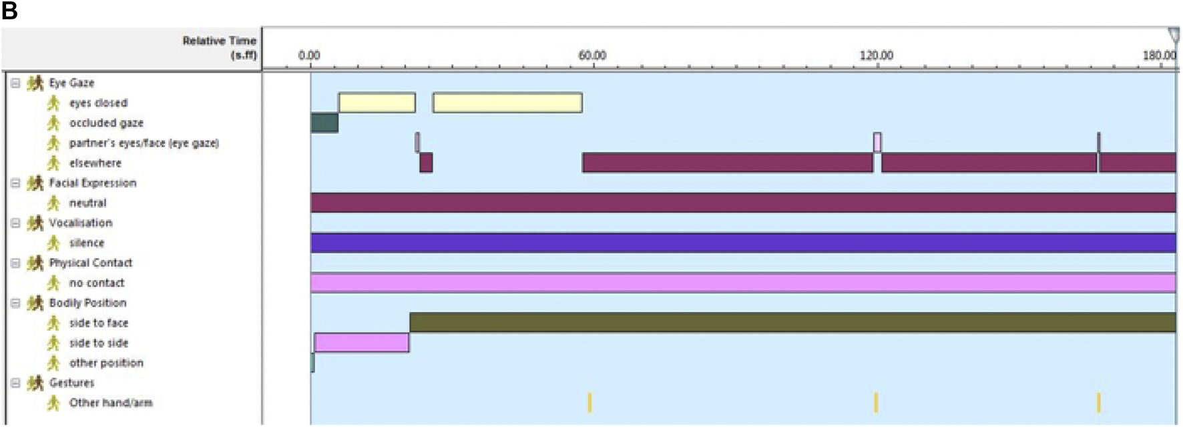Select partner's eyes/face (eye gaze) label
The image size is (1183, 428).
144,143
